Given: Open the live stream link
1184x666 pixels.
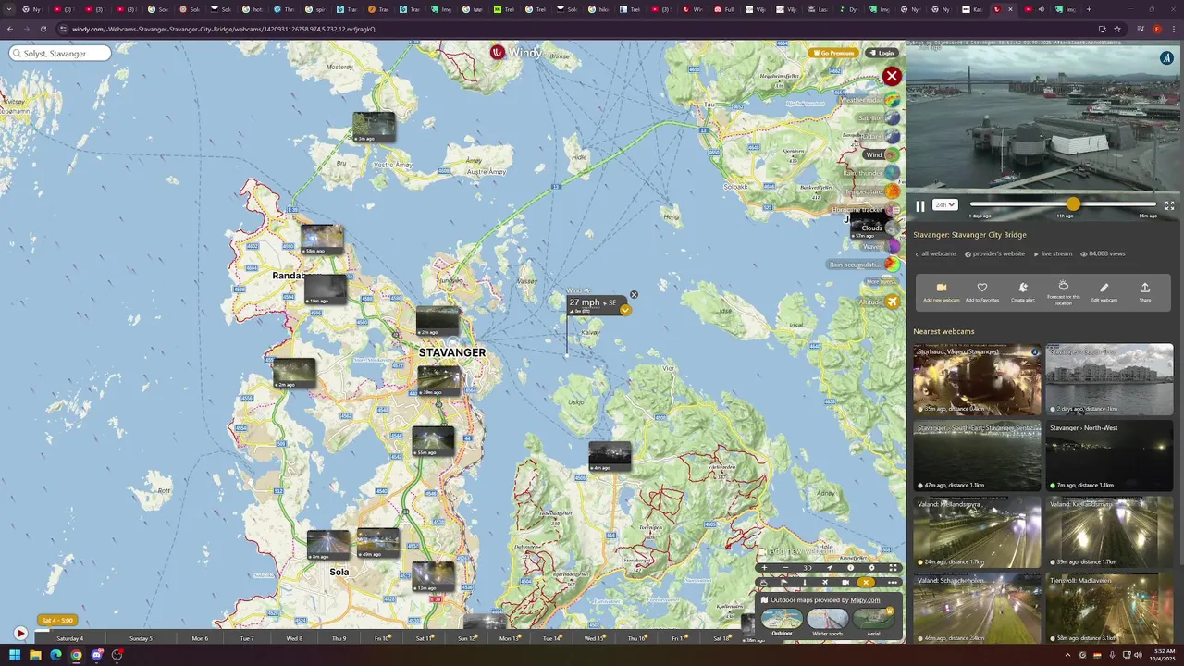Looking at the screenshot, I should (1053, 253).
